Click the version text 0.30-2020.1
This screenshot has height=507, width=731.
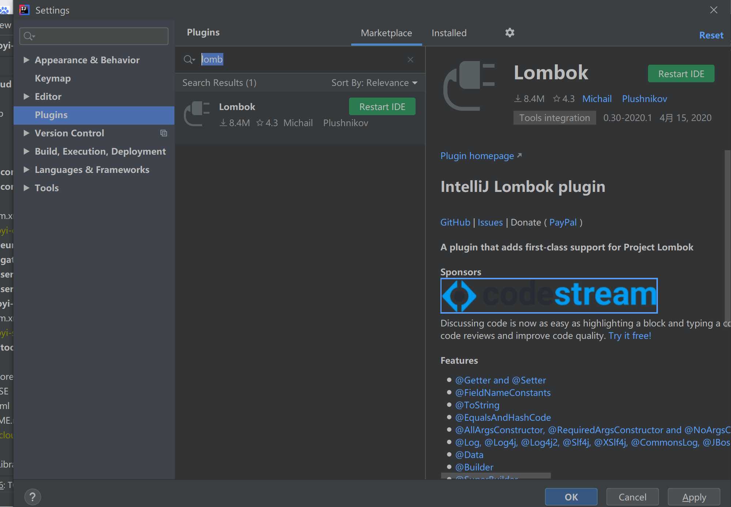pyautogui.click(x=627, y=118)
